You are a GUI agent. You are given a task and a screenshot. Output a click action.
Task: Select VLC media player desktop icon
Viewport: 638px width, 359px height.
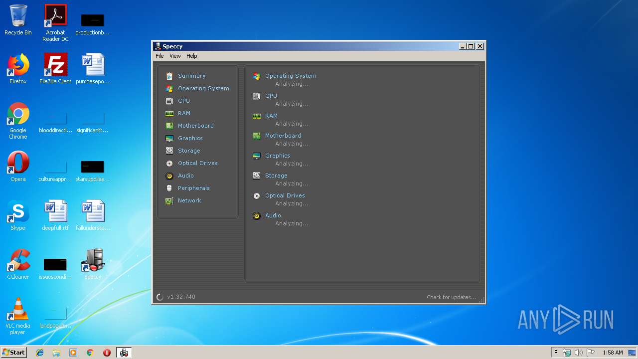(18, 316)
